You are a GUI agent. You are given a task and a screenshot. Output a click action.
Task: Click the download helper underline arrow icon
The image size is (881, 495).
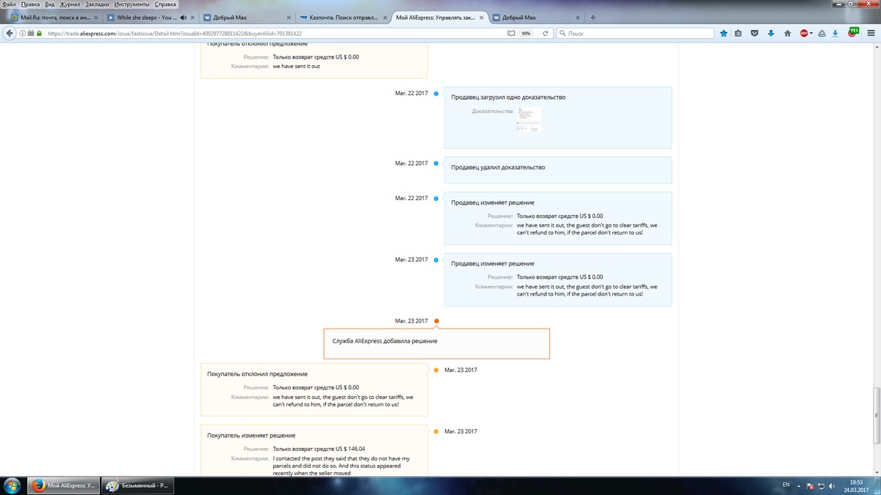pyautogui.click(x=835, y=33)
